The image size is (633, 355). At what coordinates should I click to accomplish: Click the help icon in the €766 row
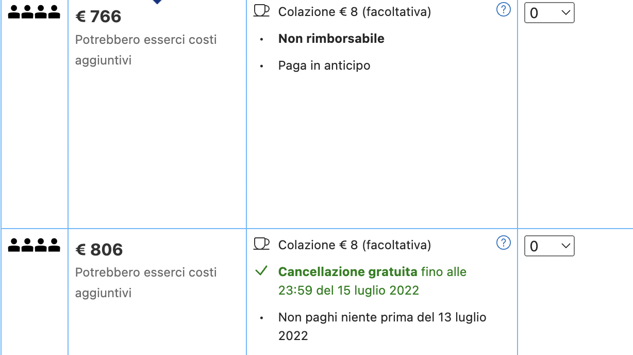pos(503,10)
